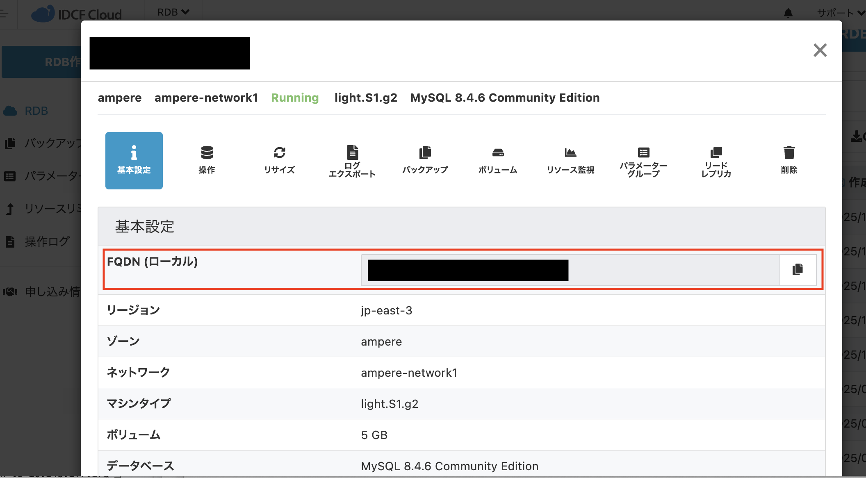866x478 pixels.
Task: Open 操作ログ in the sidebar
Action: point(47,241)
